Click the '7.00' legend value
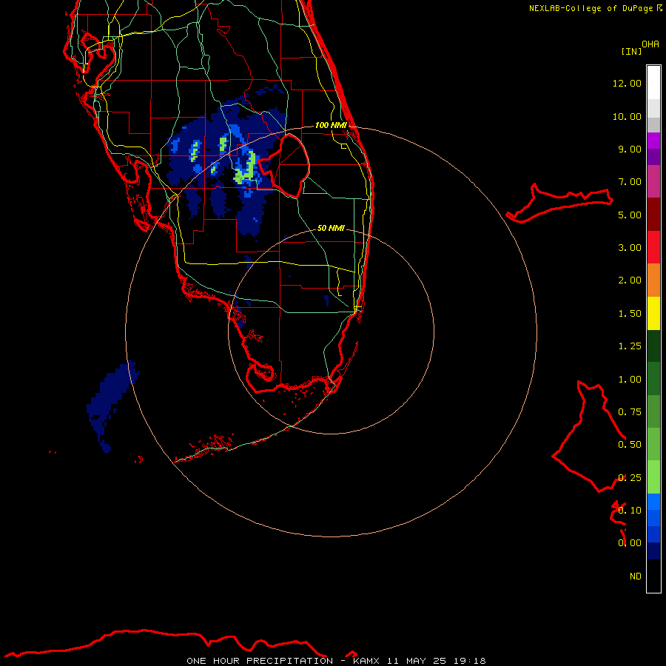The image size is (666, 666). 630,182
